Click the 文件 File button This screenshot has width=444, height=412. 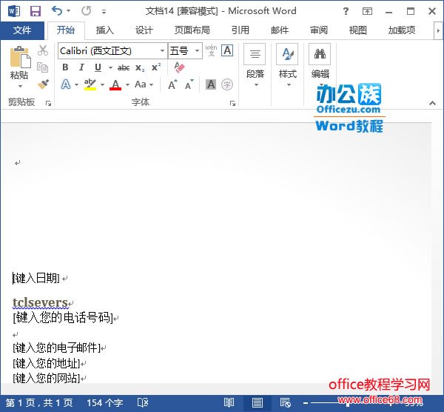[x=22, y=30]
